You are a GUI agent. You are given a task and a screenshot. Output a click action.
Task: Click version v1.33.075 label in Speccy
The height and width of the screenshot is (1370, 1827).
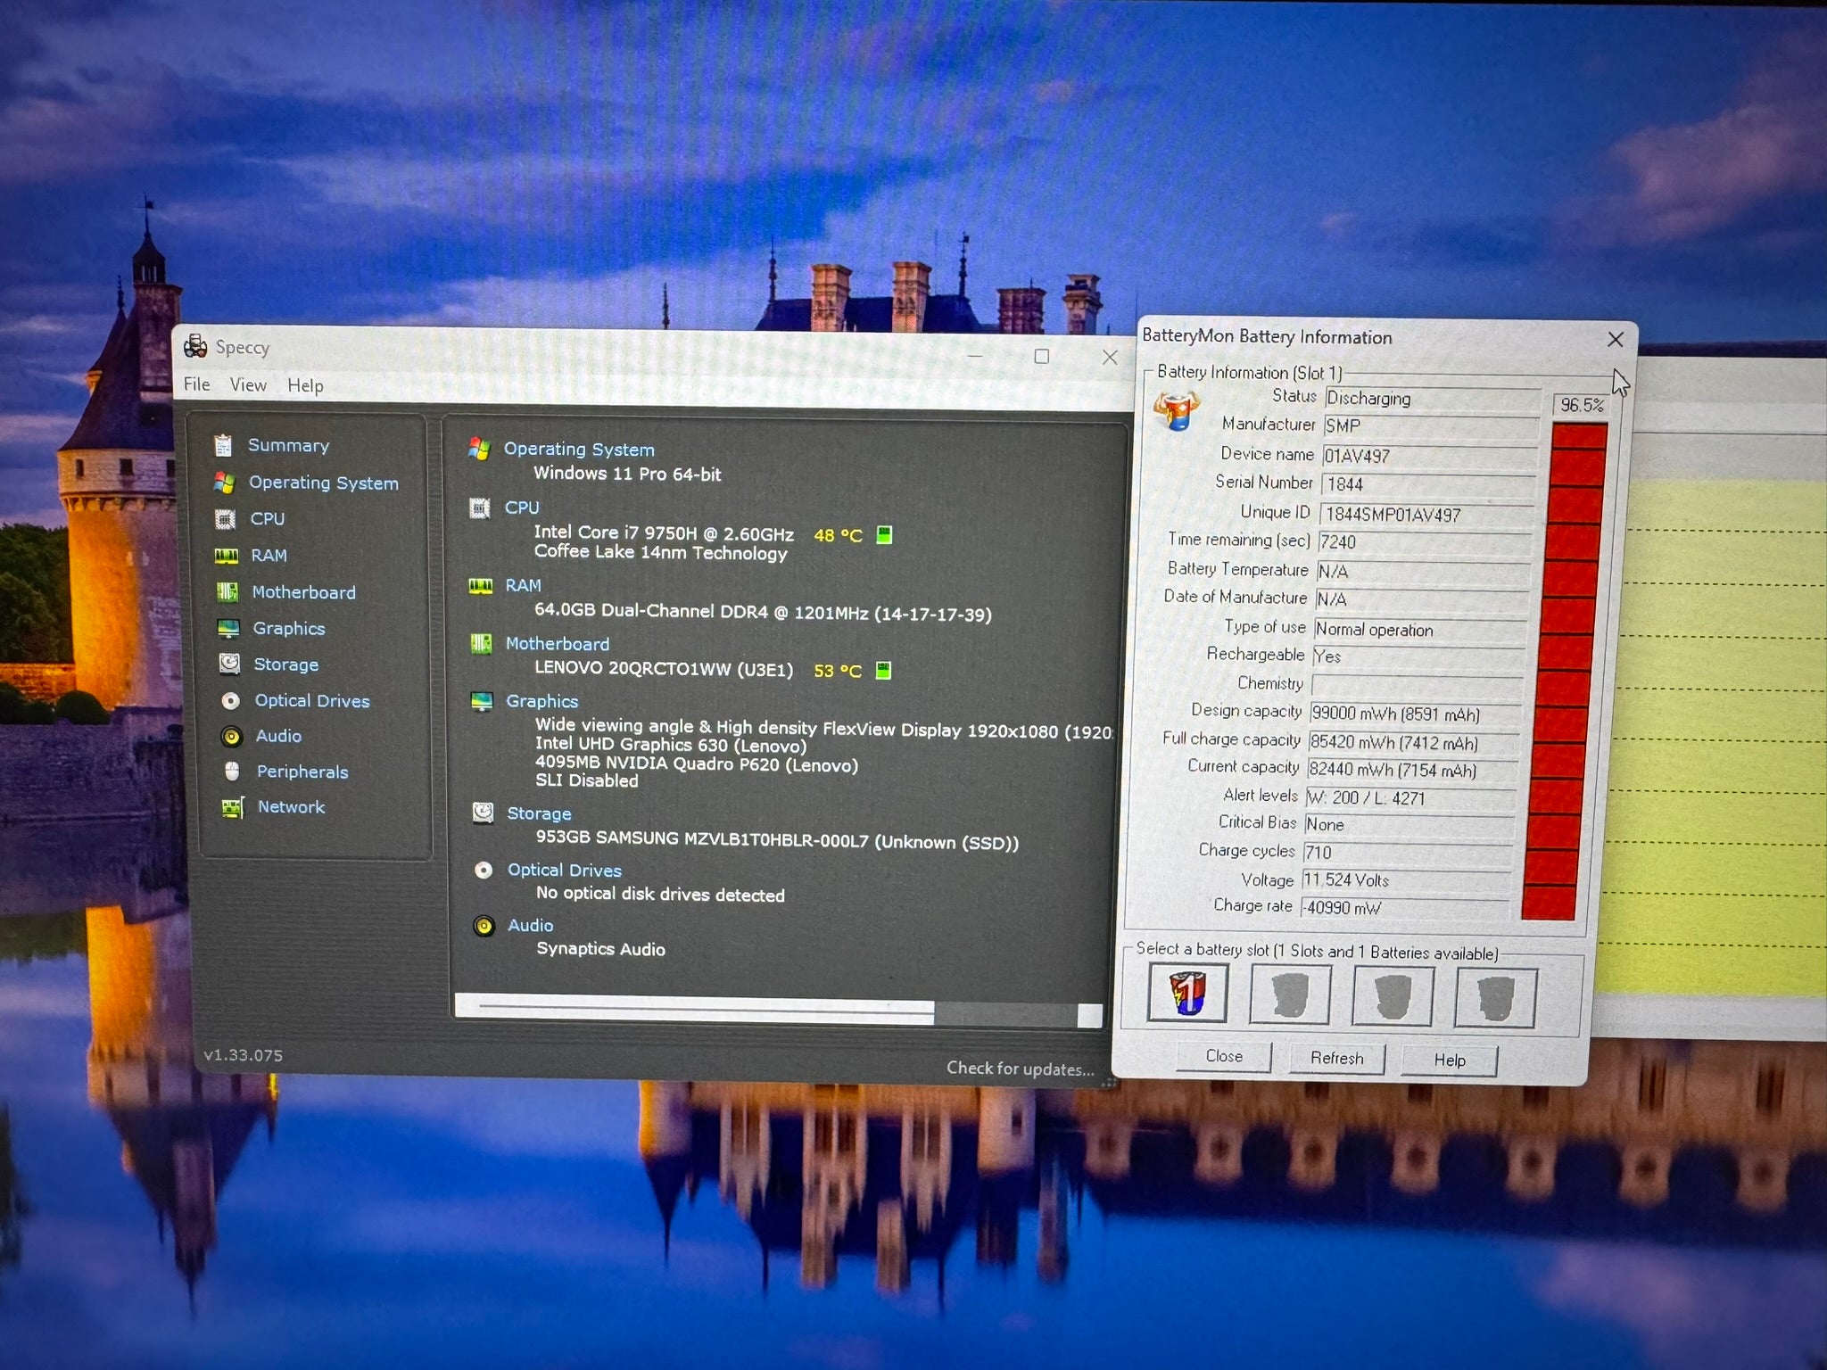click(x=243, y=1055)
